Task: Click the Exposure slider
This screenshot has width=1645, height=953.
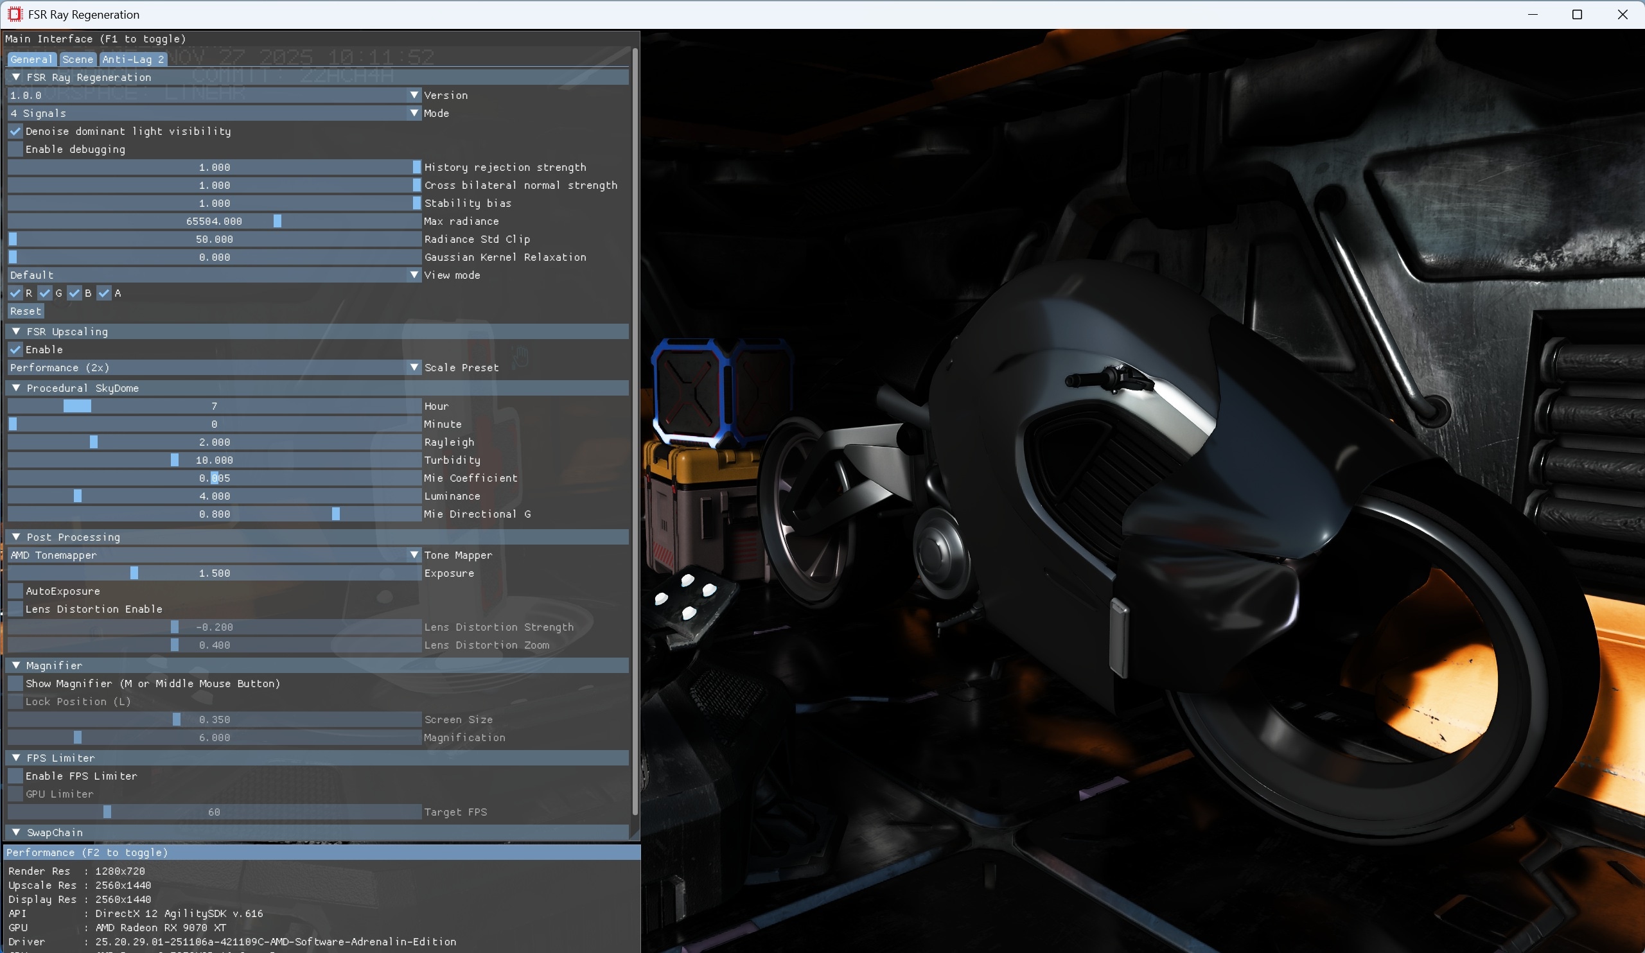Action: pyautogui.click(x=214, y=573)
